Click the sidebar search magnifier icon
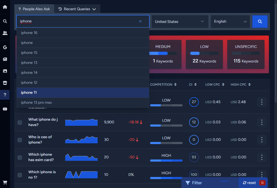Viewport: 277px width, 188px height. [x=5, y=21]
